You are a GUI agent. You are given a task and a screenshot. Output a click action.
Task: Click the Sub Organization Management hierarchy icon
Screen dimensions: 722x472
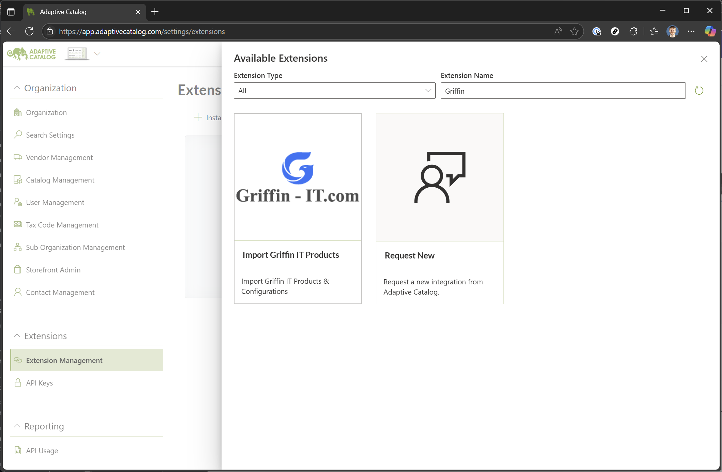18,247
